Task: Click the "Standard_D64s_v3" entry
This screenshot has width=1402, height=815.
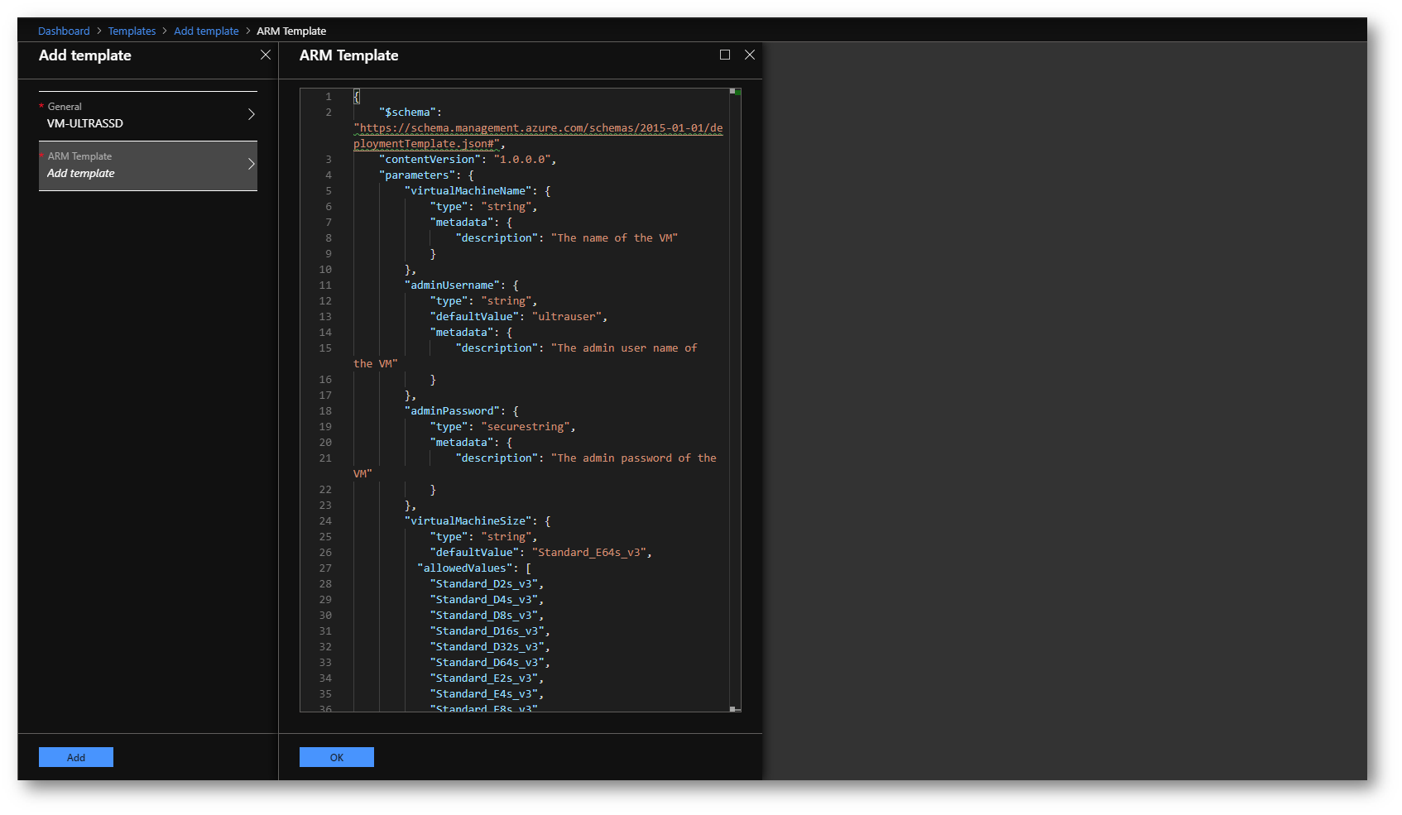Action: [487, 663]
